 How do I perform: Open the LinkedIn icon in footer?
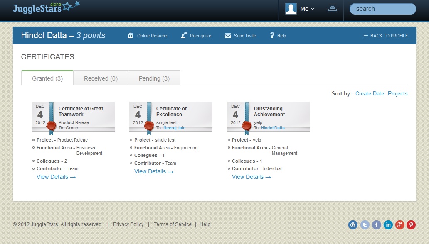tap(388, 224)
